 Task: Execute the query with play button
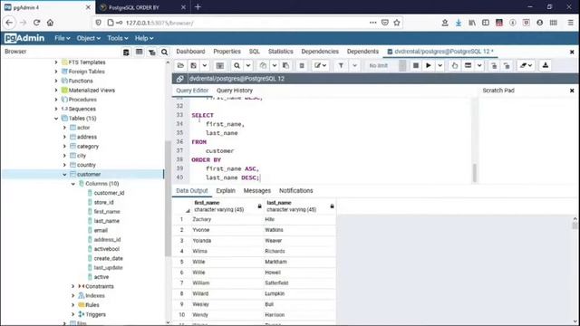(429, 65)
